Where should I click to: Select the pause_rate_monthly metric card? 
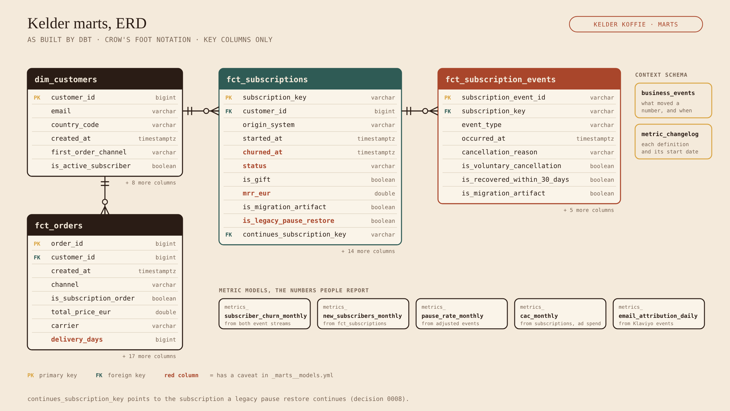tap(462, 314)
